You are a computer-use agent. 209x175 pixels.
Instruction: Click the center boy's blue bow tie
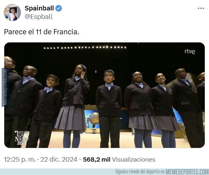[109, 85]
